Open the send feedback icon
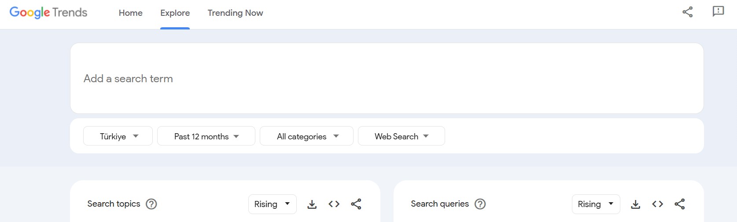737x222 pixels. [x=718, y=12]
